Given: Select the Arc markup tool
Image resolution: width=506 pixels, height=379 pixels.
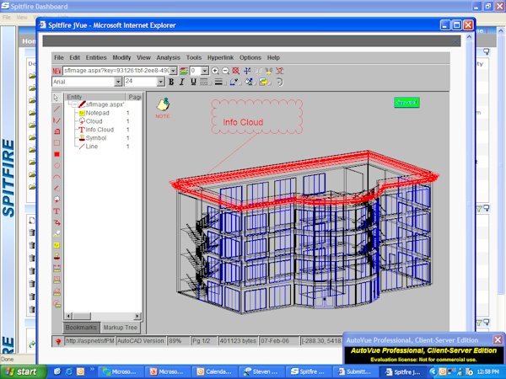Looking at the screenshot, I should click(x=57, y=177).
